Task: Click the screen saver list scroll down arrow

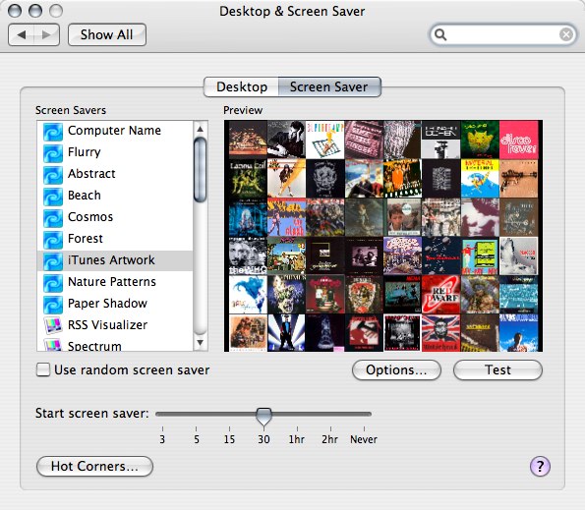Action: [x=200, y=342]
